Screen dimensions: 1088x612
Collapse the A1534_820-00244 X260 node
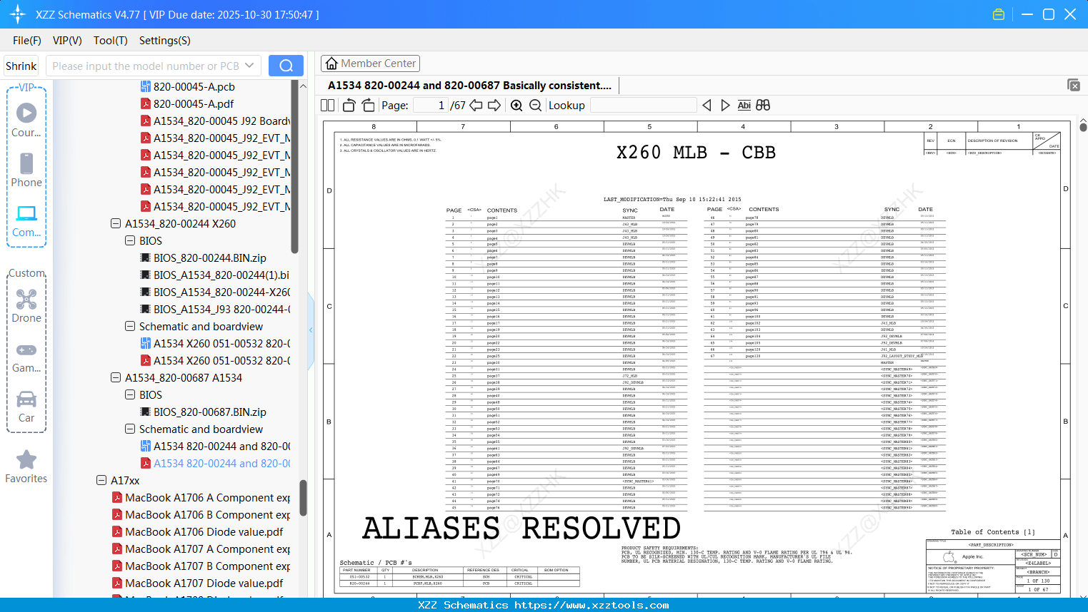pos(116,223)
